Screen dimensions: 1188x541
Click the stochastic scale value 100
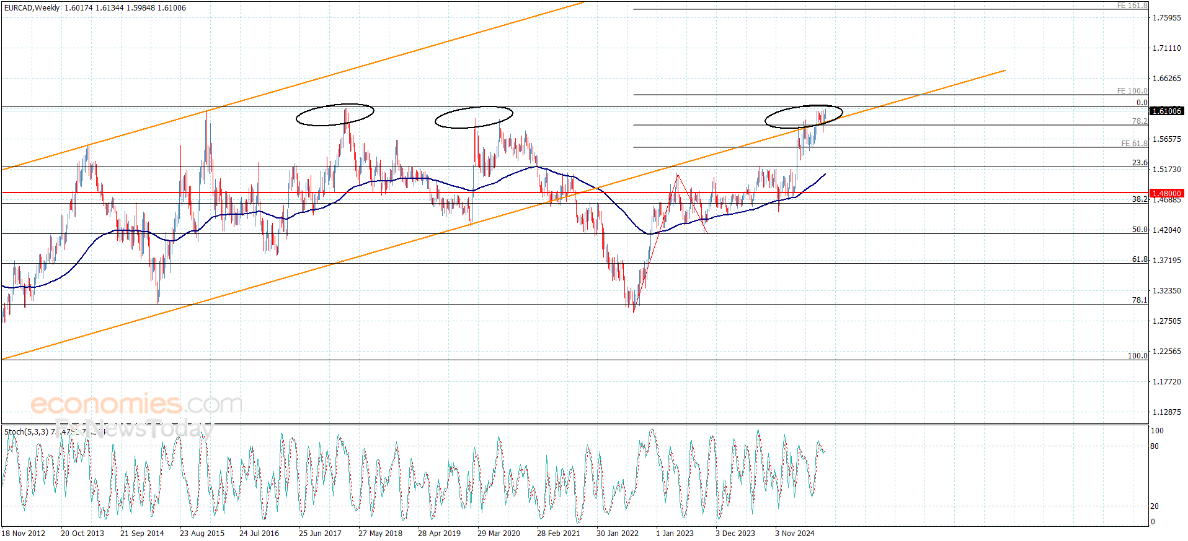(1157, 431)
